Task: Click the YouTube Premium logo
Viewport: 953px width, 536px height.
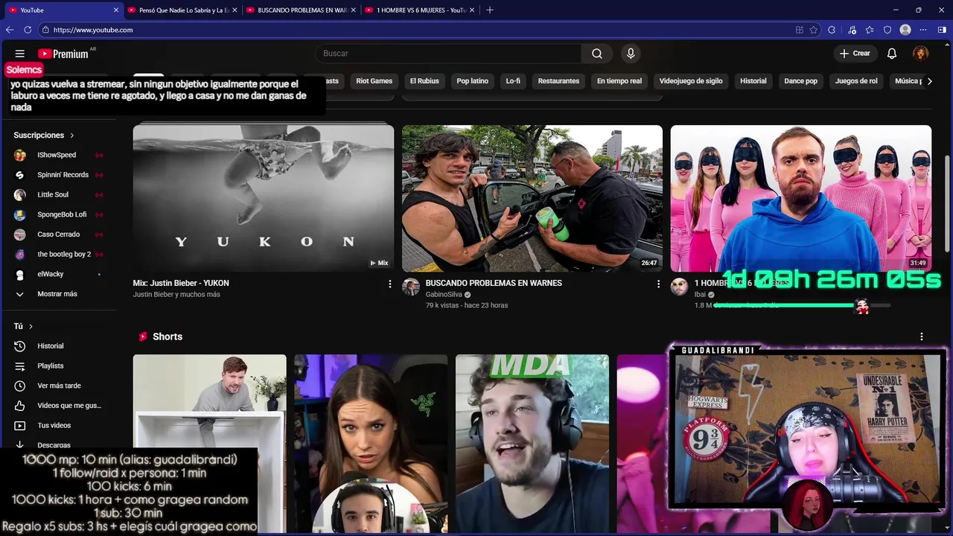Action: tap(63, 54)
